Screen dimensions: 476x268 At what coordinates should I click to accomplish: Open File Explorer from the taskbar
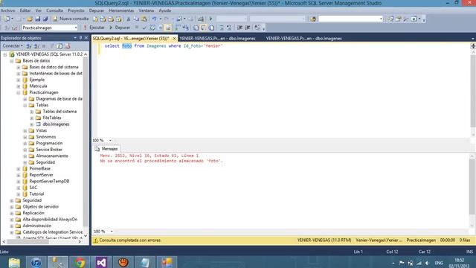[x=14, y=262]
